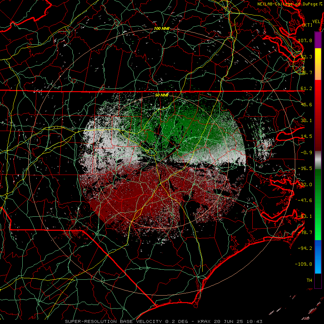Screen dimensions: 324x324
Task: Click the 0.2 DEG elevation text
Action: coord(176,321)
